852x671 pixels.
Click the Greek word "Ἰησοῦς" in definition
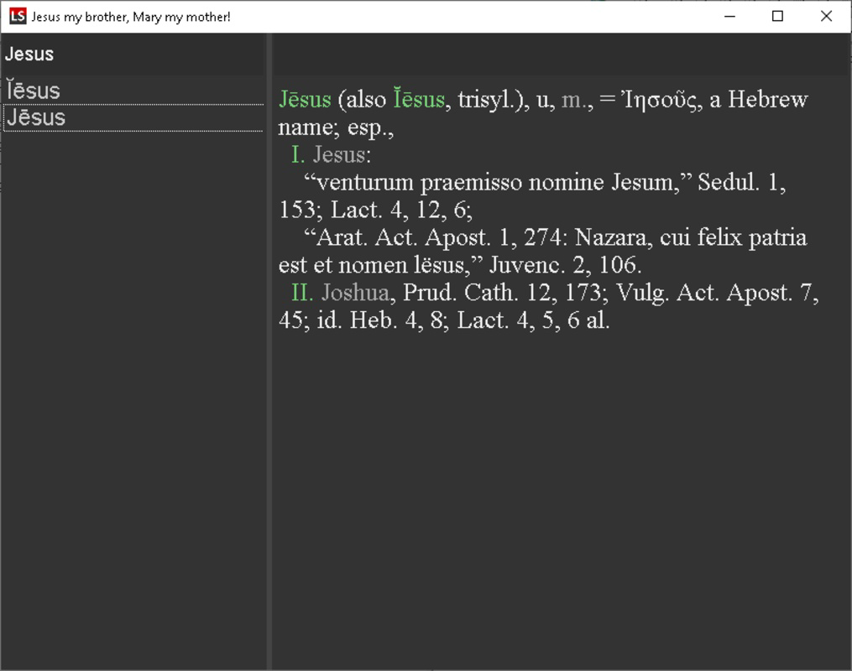(x=661, y=99)
